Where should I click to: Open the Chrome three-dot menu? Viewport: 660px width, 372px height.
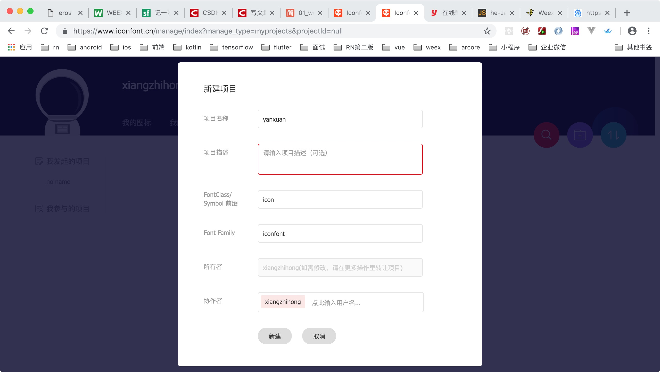[x=649, y=31]
